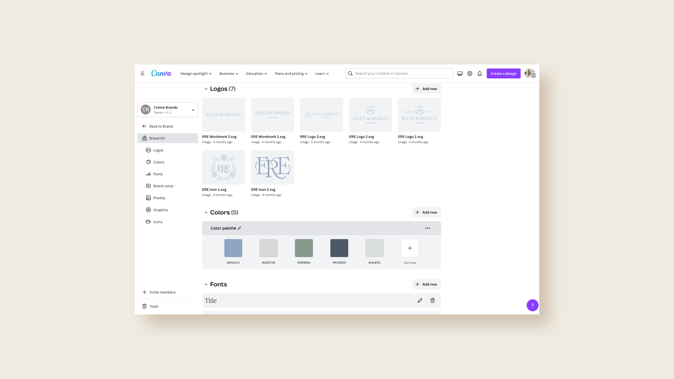674x379 pixels.
Task: Select Colors in the Brand Kit sidebar
Action: [159, 162]
